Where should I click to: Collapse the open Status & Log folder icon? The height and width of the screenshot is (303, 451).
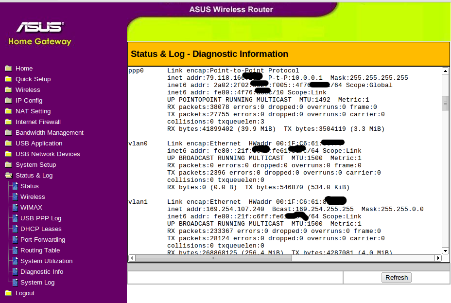(x=9, y=175)
